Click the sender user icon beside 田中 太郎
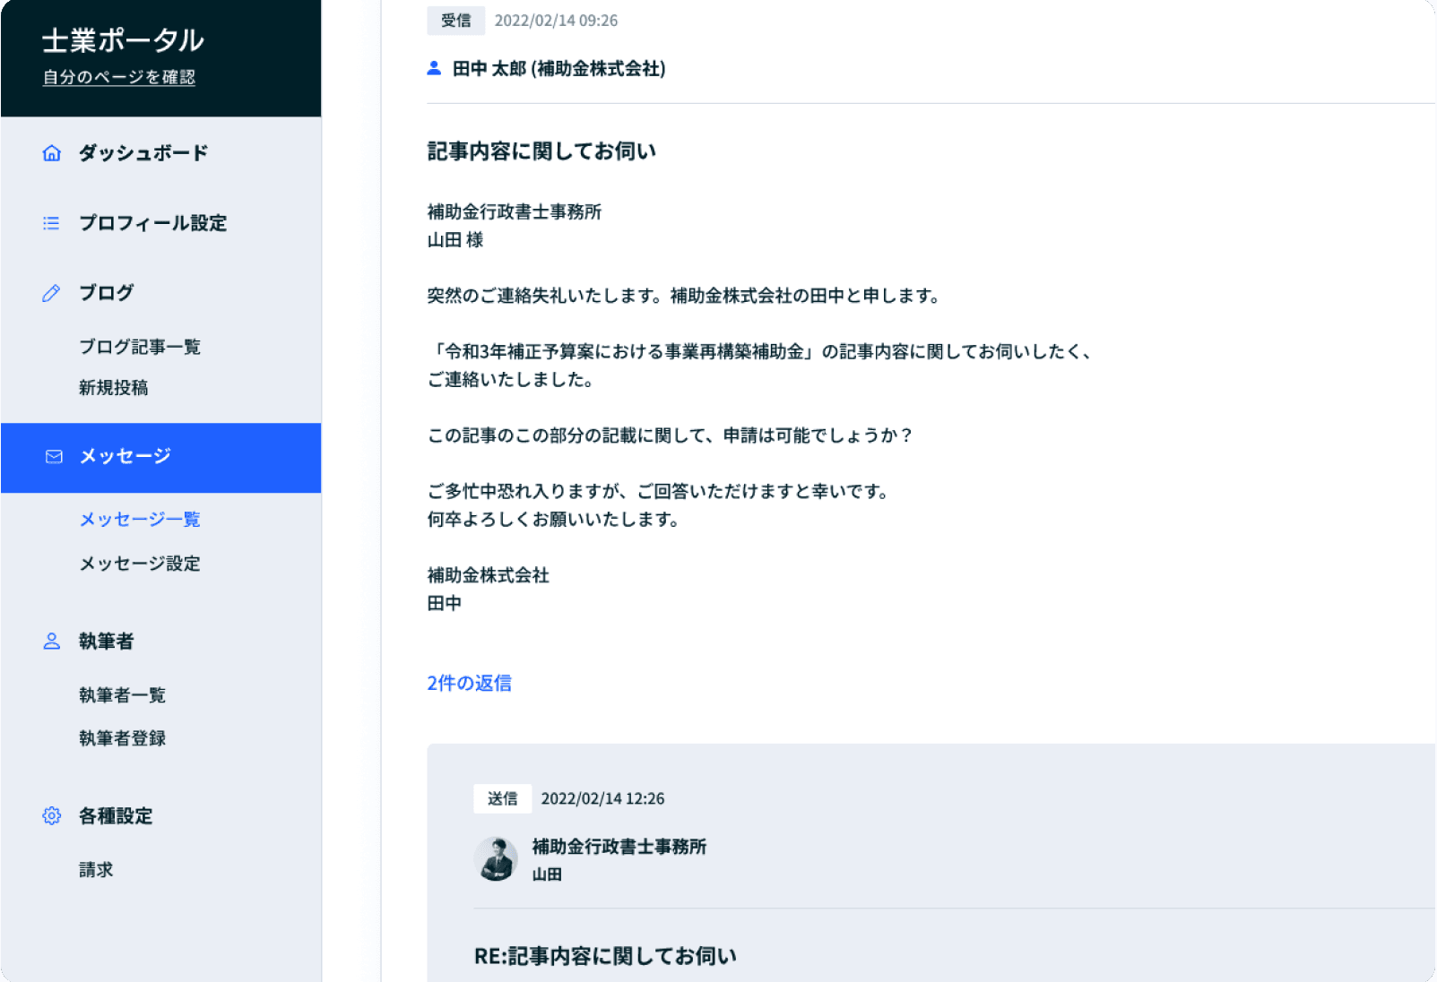The width and height of the screenshot is (1437, 982). click(434, 68)
